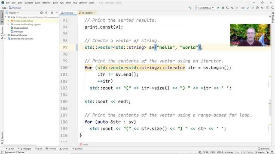275x154 pixels.
Task: Open the Terminal tool window
Action: coord(51,148)
